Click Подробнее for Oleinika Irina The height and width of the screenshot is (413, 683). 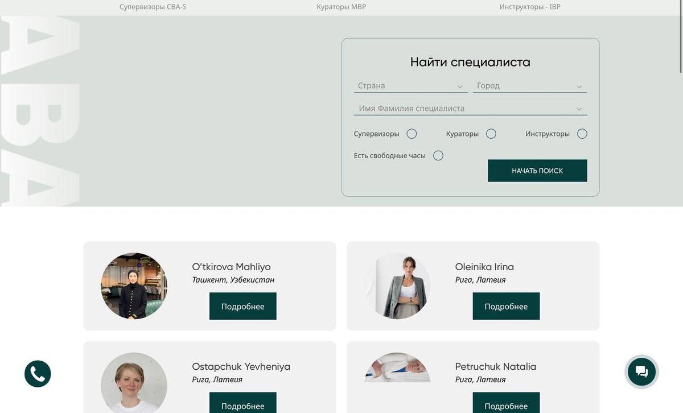click(506, 306)
